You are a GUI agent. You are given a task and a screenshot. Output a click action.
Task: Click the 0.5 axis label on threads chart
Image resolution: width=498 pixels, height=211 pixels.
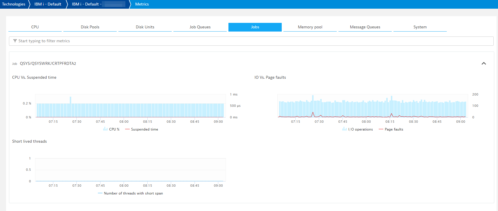click(28, 170)
